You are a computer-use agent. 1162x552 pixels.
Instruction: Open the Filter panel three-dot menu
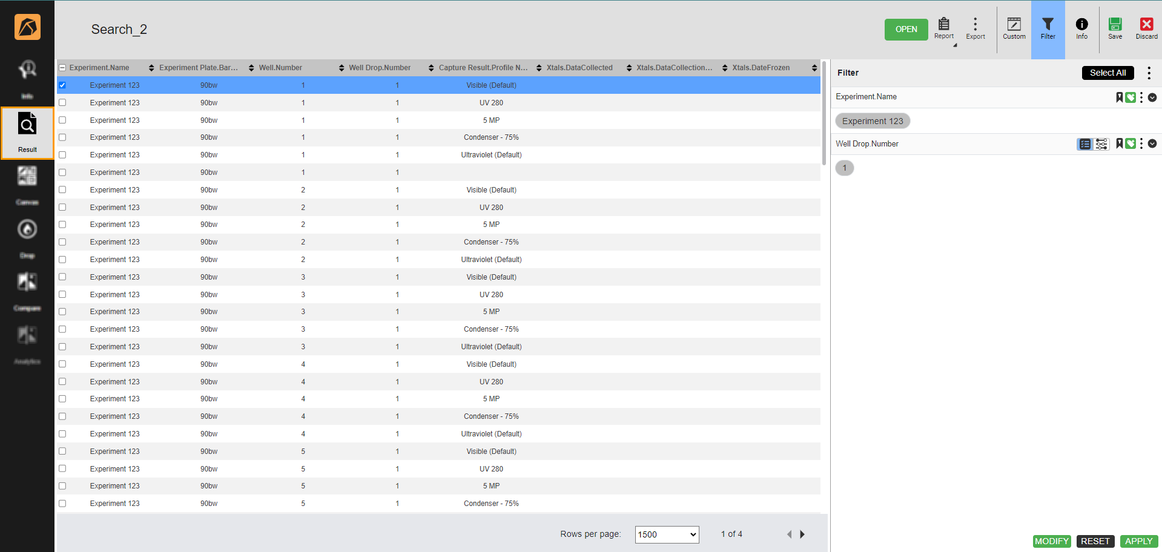[1149, 73]
